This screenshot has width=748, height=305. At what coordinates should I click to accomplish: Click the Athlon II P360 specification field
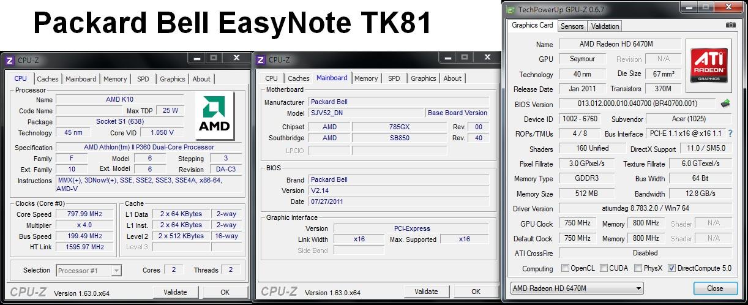149,148
